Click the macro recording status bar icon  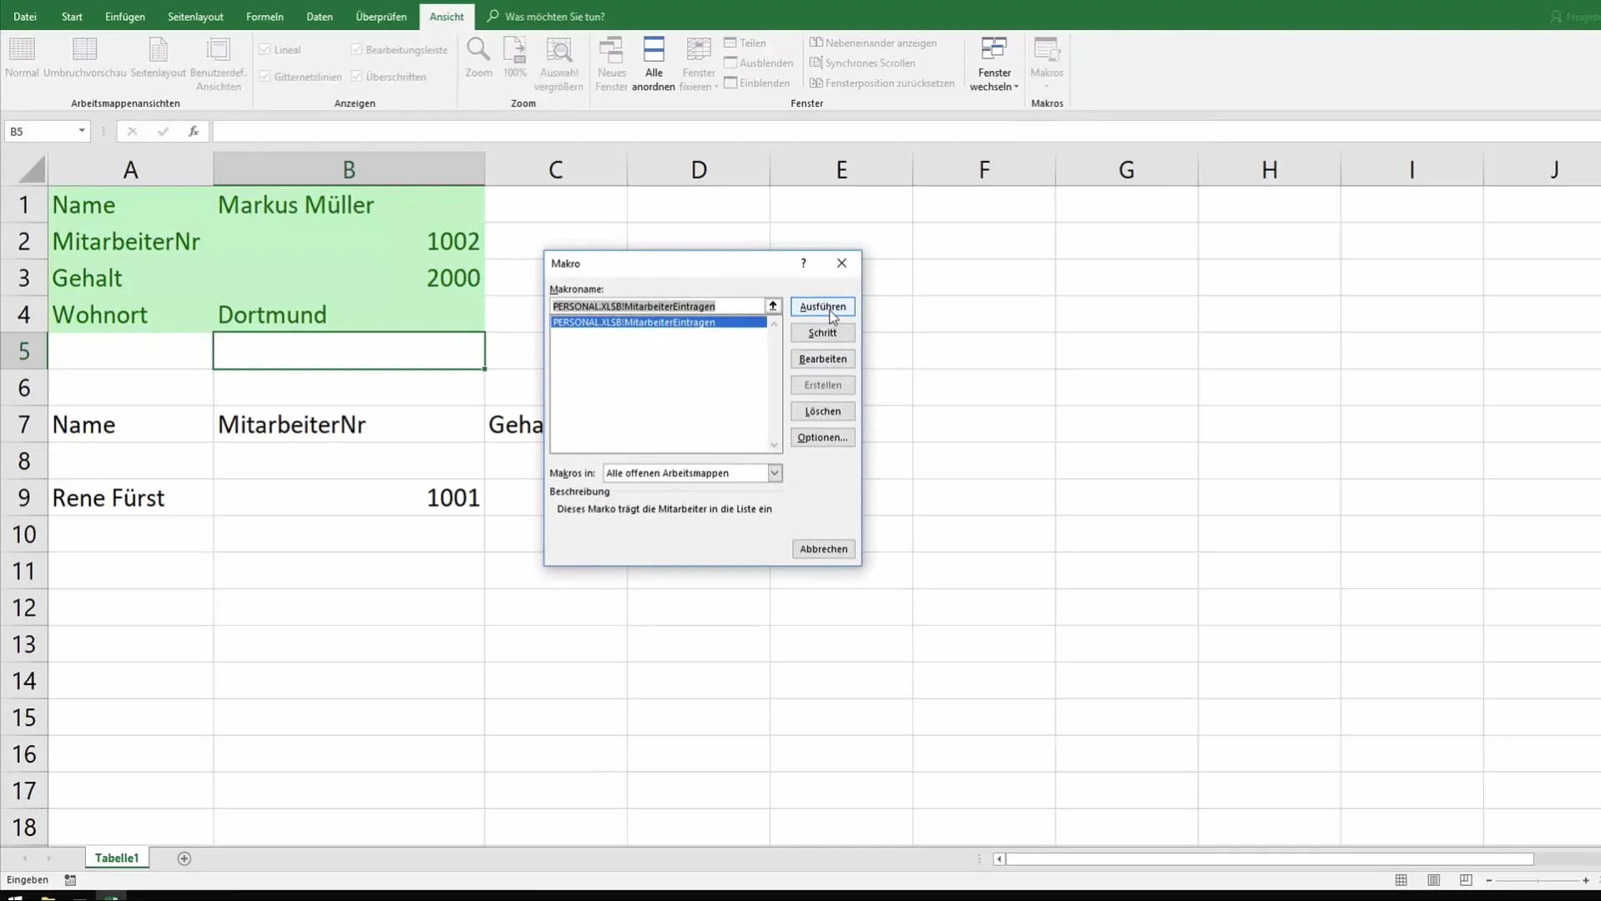point(70,880)
